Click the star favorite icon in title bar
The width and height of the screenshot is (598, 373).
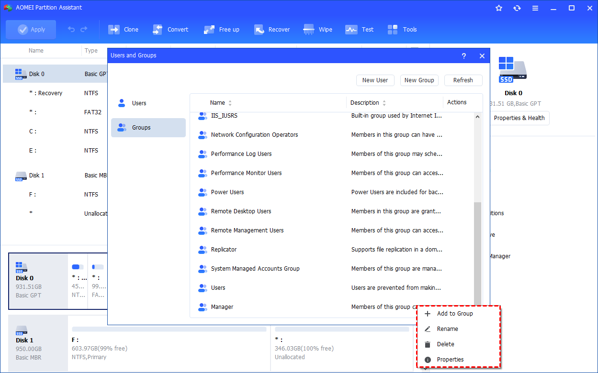pos(499,8)
